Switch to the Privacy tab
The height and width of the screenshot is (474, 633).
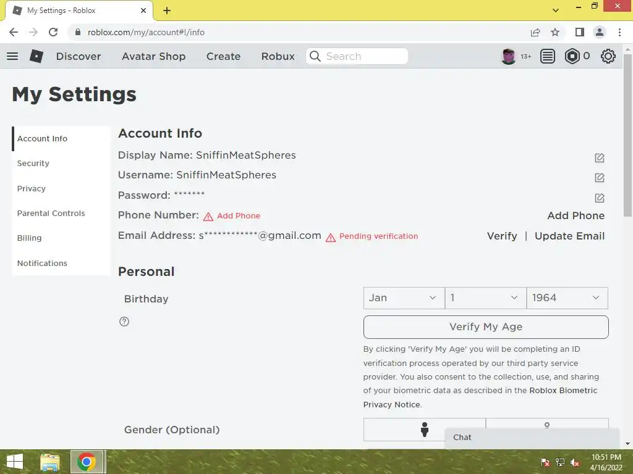(61, 188)
